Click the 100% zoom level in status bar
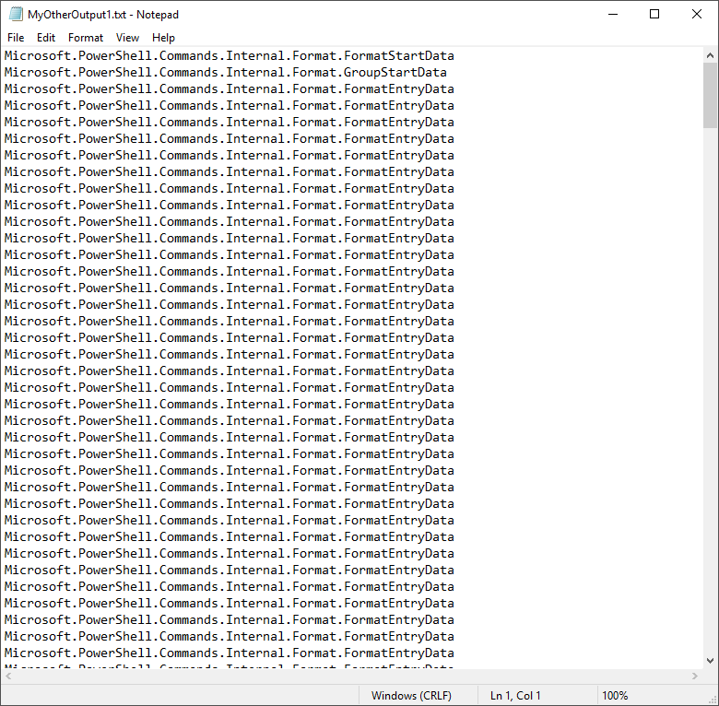This screenshot has width=719, height=706. (x=615, y=696)
